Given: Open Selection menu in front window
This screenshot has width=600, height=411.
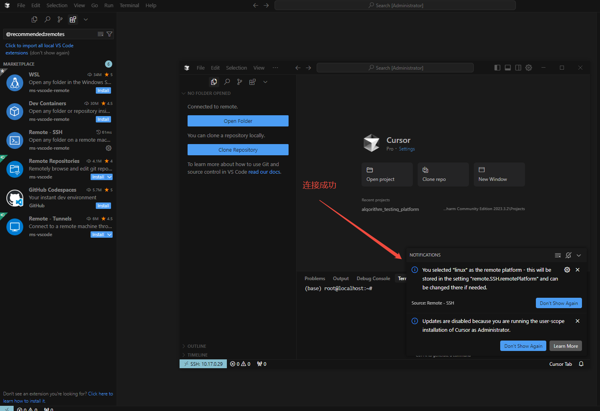Looking at the screenshot, I should point(236,68).
